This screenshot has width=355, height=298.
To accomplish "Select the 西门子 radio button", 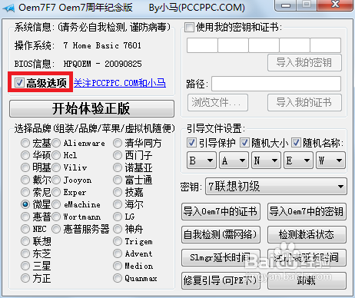I will pyautogui.click(x=118, y=155).
